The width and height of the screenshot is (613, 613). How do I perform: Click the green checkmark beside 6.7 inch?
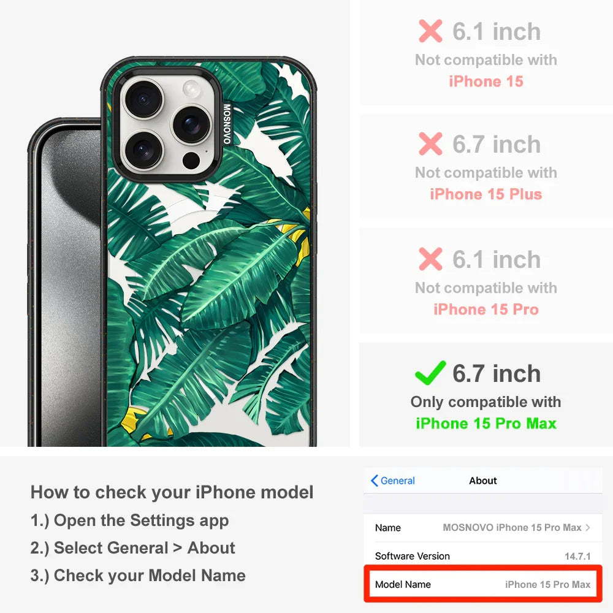point(430,373)
